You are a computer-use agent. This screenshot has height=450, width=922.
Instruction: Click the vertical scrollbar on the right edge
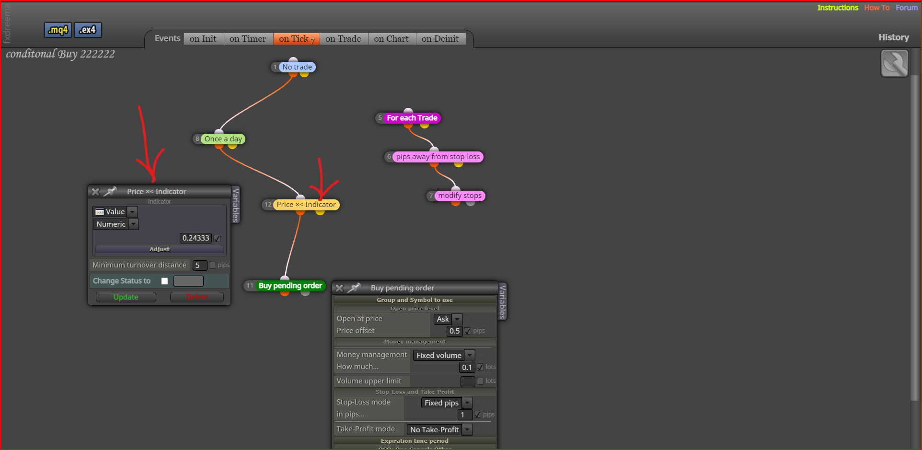click(x=915, y=237)
